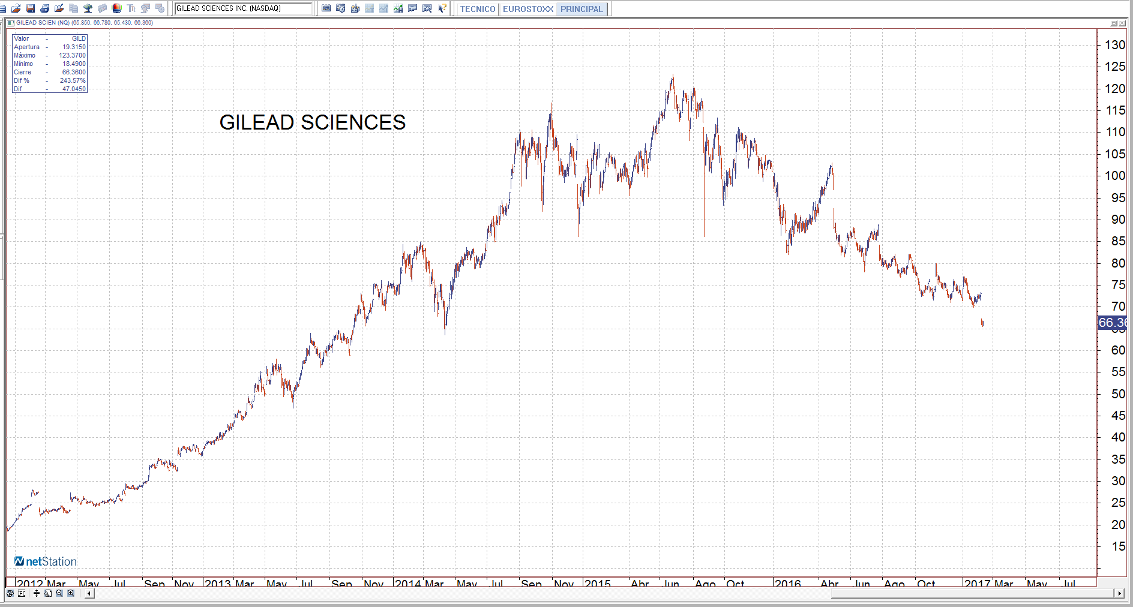Click the greyed window settings icon
1133x607 pixels.
tap(160, 8)
